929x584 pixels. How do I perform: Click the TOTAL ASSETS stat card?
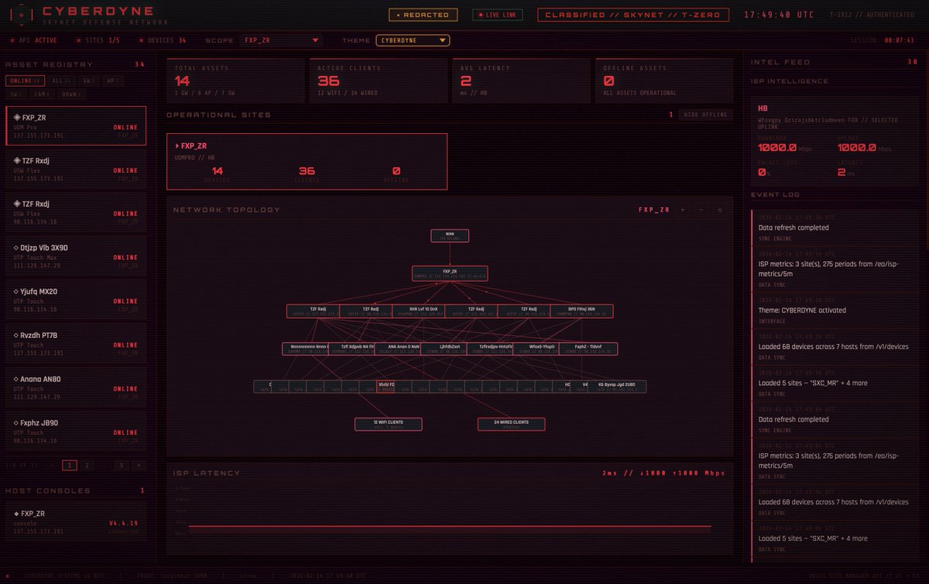coord(235,80)
